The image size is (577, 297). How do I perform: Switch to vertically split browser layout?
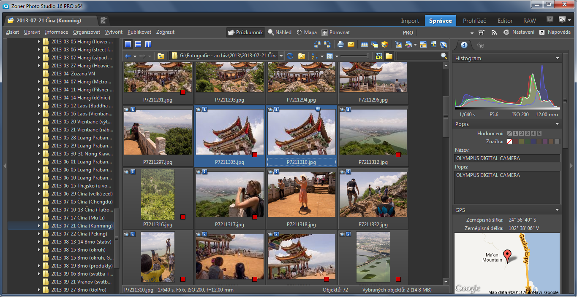click(148, 44)
